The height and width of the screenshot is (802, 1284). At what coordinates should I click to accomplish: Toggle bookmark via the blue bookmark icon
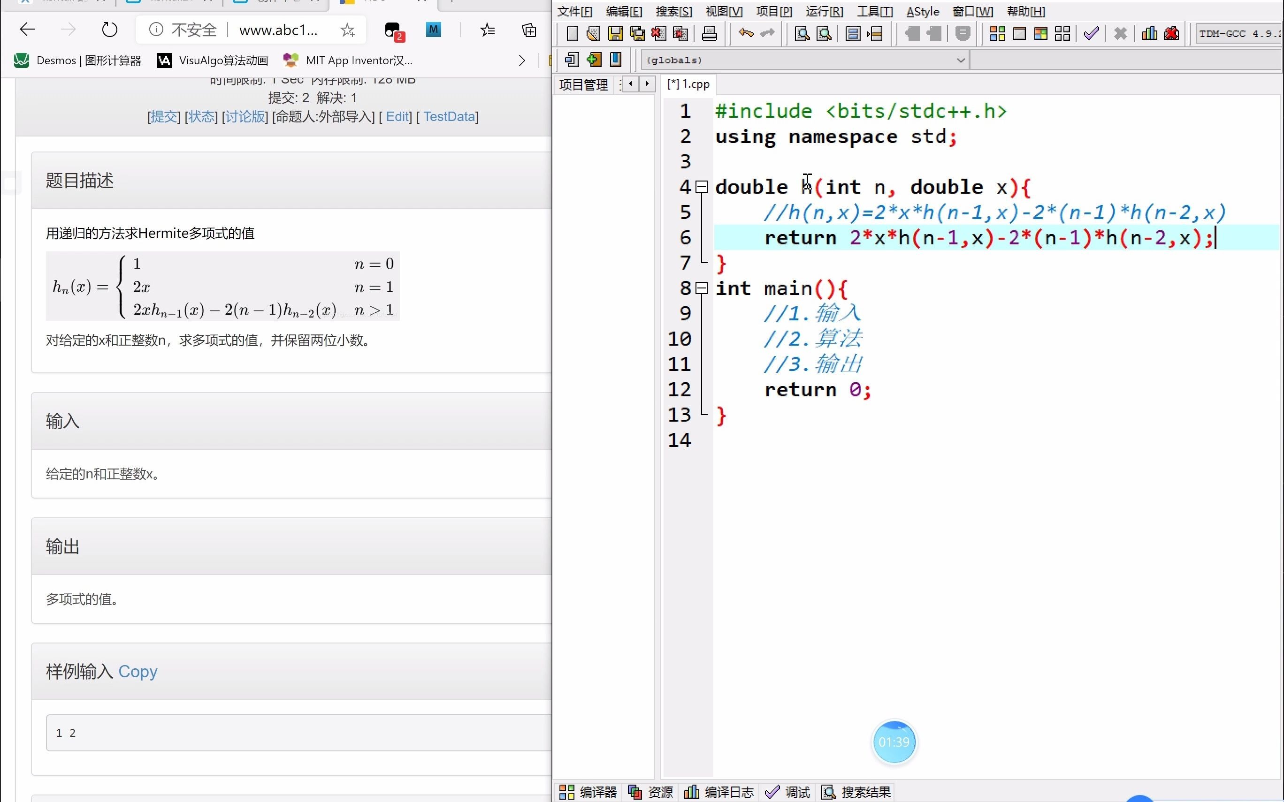pos(615,60)
